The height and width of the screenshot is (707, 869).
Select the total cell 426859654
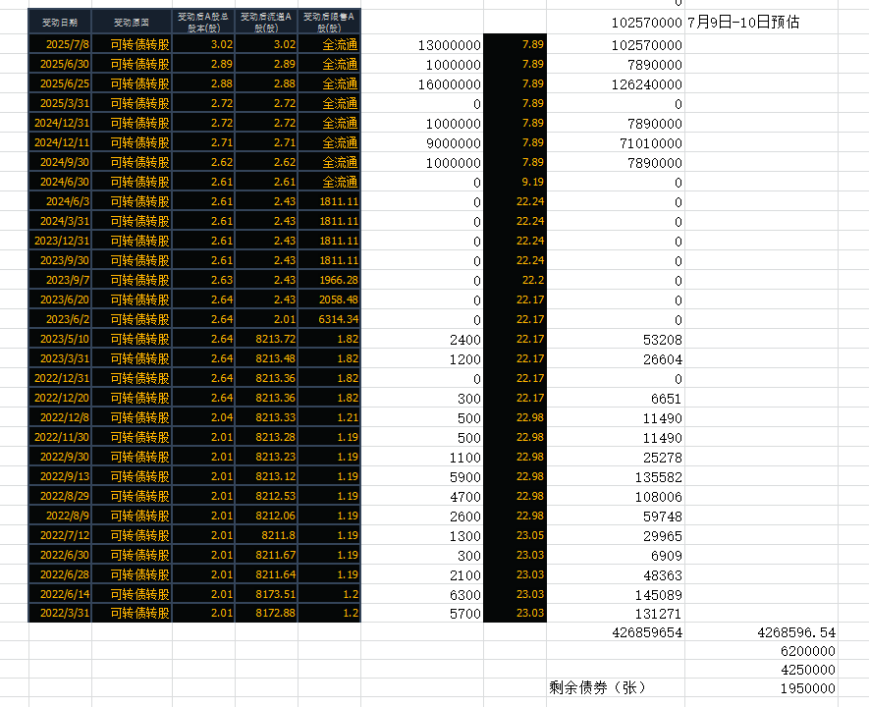pyautogui.click(x=615, y=632)
